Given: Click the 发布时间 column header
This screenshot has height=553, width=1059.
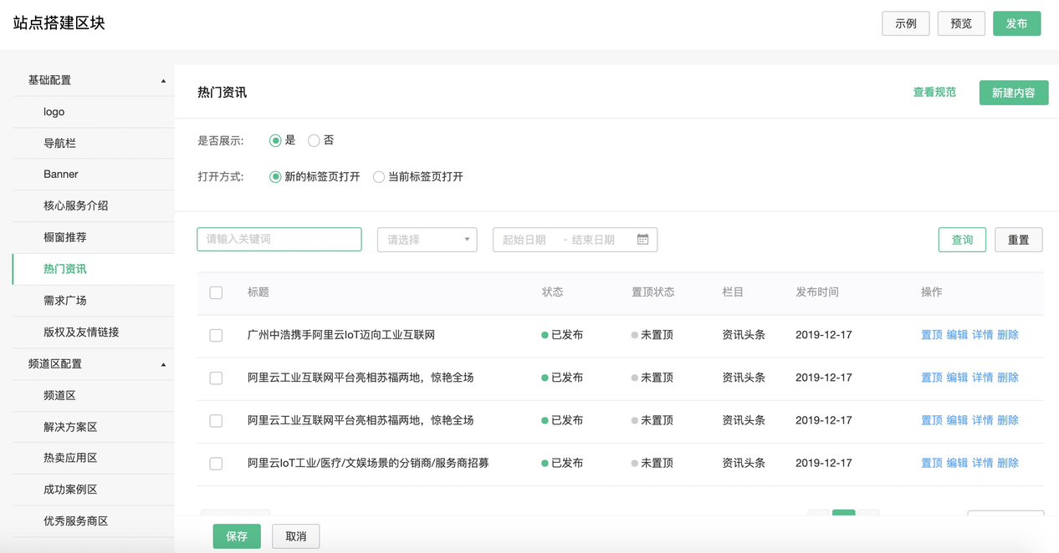Looking at the screenshot, I should [817, 292].
